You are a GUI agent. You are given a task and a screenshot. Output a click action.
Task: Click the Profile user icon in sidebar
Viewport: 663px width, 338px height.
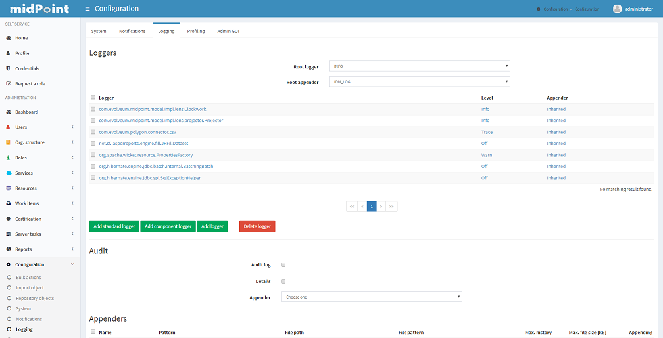pyautogui.click(x=8, y=53)
